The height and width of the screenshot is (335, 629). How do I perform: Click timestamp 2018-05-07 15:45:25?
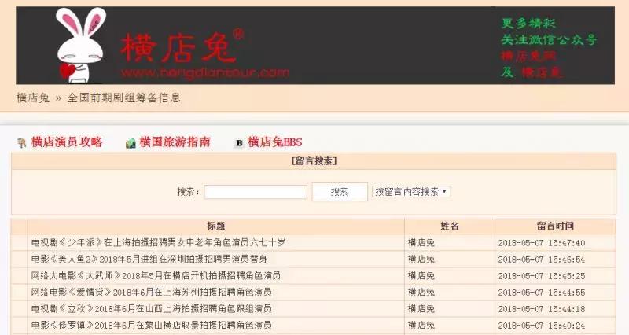[542, 276]
